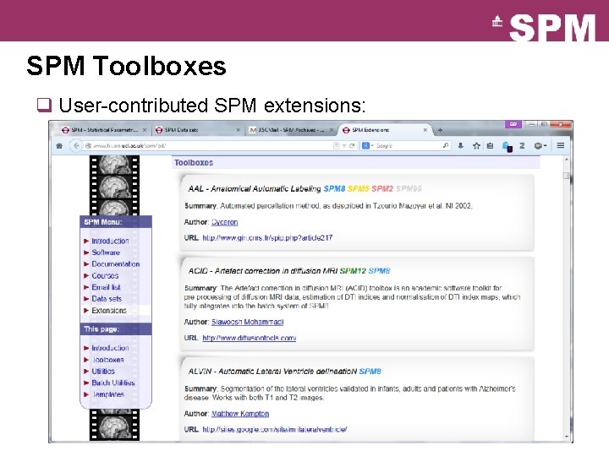Screen dimensions: 609x456
Task: Click the SPM99 tag beside AAL title
Action: coord(409,189)
